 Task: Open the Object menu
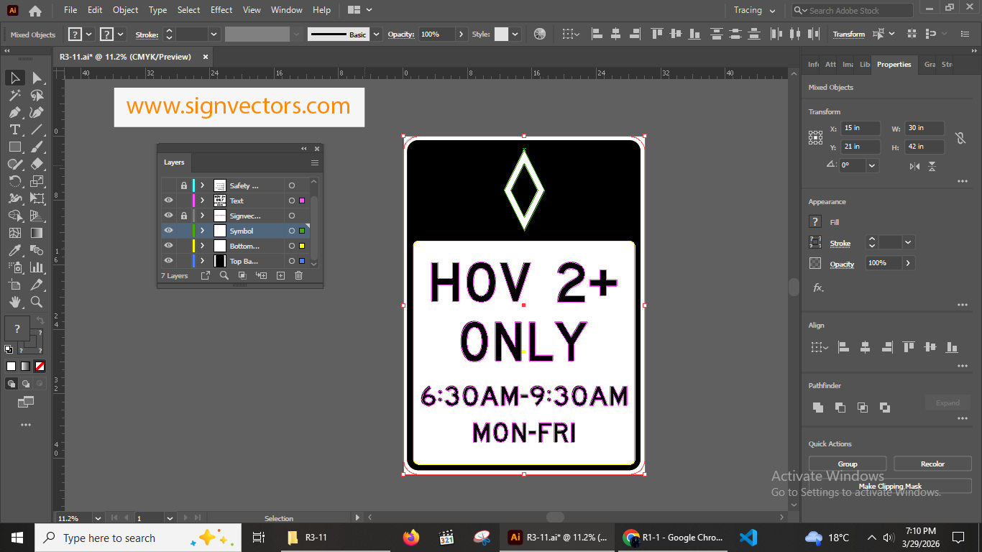click(125, 10)
